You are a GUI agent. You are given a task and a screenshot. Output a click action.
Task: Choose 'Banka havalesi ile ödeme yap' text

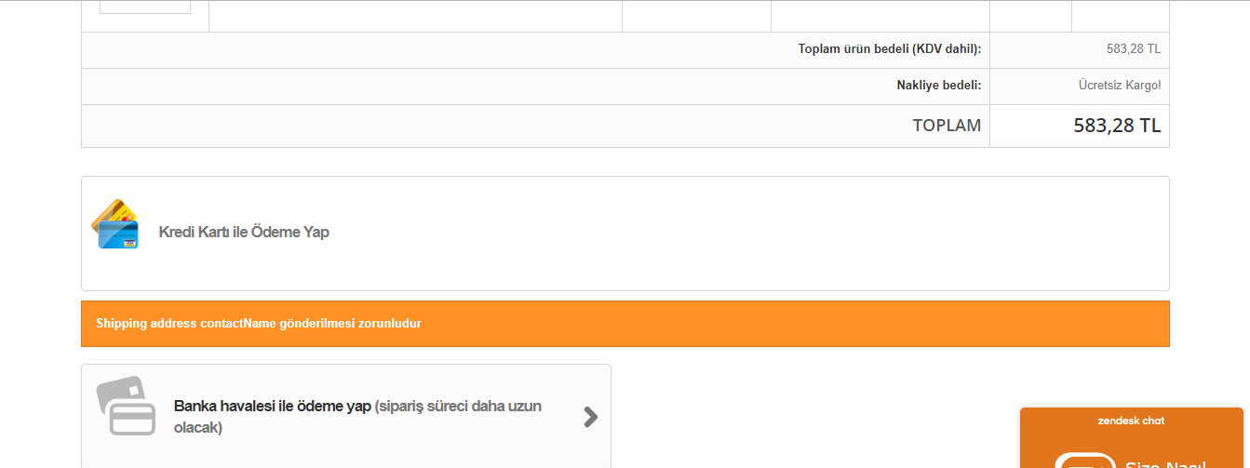coord(273,407)
